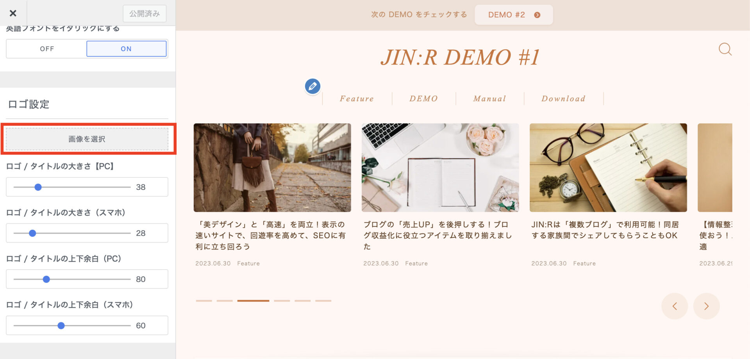
Task: Open the ブログの「売上UP」を後押しする article title
Action: tap(438, 236)
